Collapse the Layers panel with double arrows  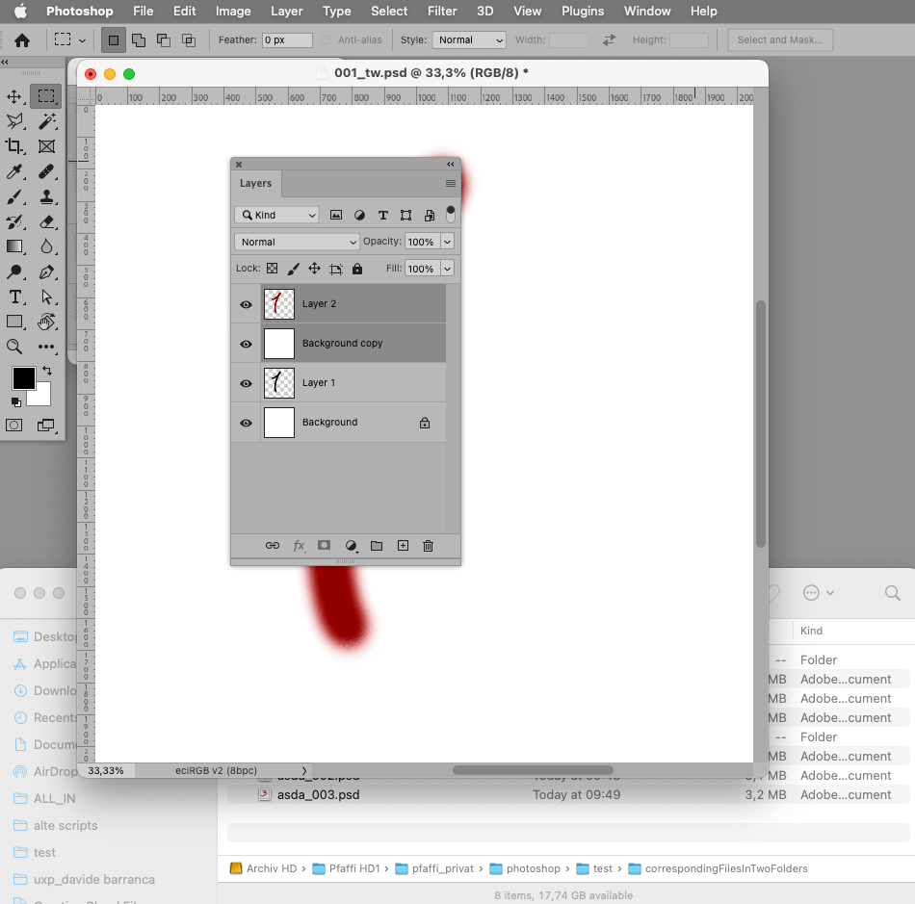tap(451, 165)
